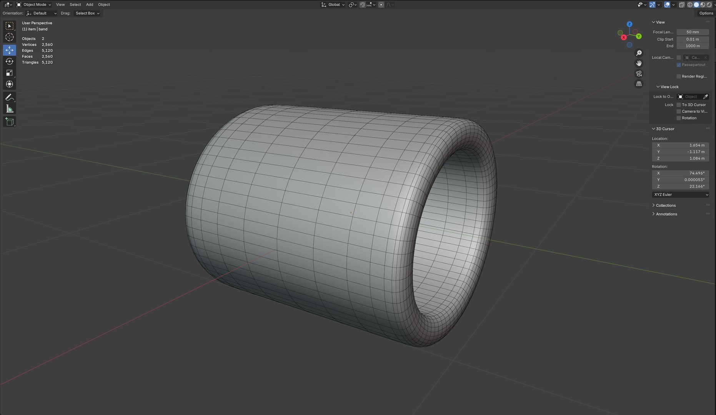This screenshot has height=415, width=716.
Task: Choose the Scale tool
Action: (x=10, y=73)
